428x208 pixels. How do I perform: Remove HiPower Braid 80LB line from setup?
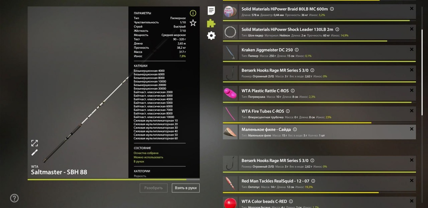412,9
